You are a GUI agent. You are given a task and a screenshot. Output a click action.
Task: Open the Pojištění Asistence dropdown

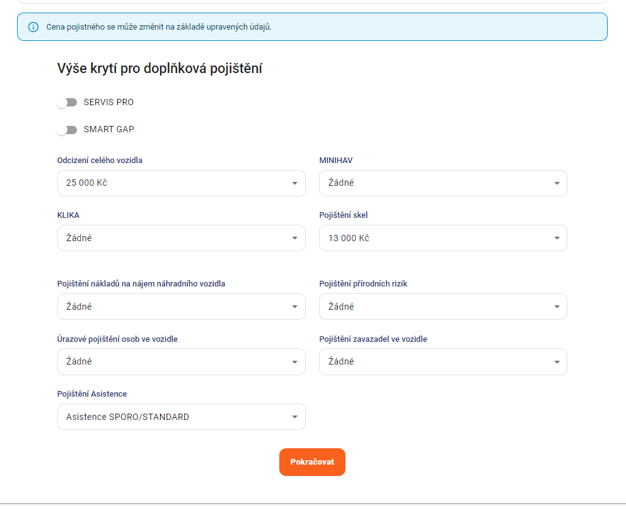(182, 417)
